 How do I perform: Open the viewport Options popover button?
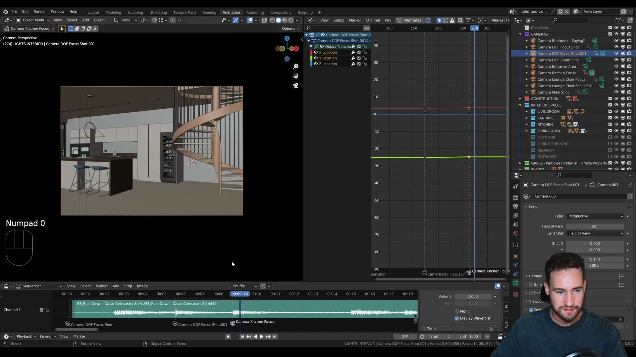tap(291, 29)
